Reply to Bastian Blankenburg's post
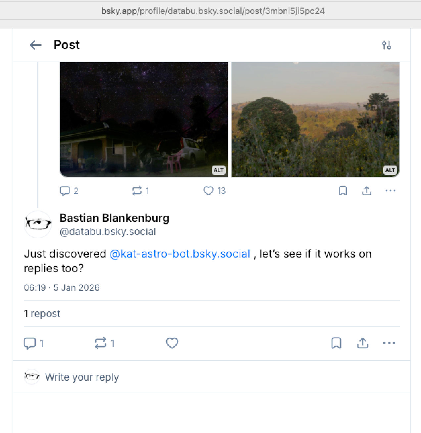Viewport: 421px width, 433px height. click(x=30, y=343)
